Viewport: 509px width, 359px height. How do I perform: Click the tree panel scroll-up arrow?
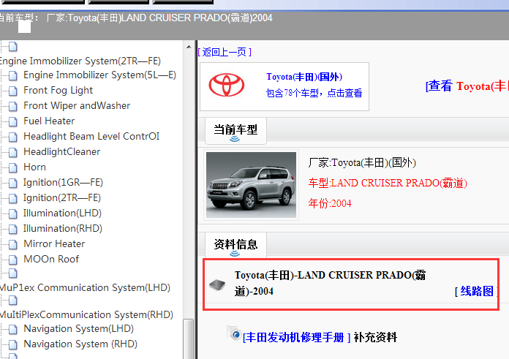coord(189,47)
